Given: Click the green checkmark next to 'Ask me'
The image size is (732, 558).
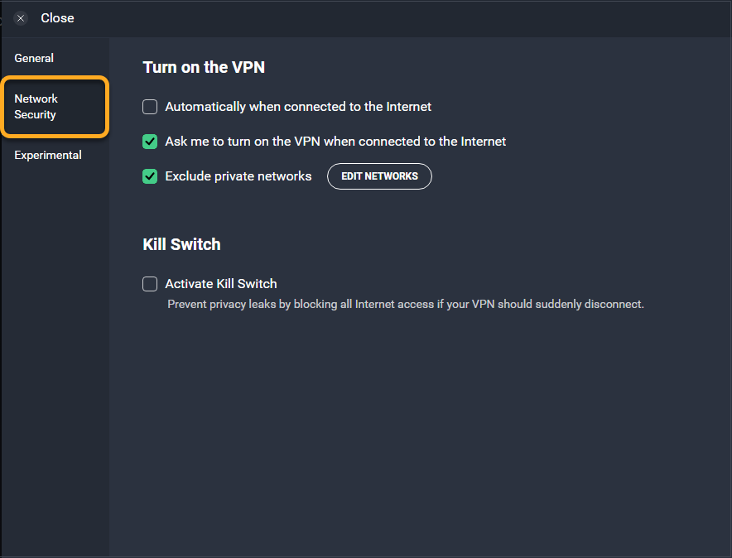Looking at the screenshot, I should (x=150, y=142).
